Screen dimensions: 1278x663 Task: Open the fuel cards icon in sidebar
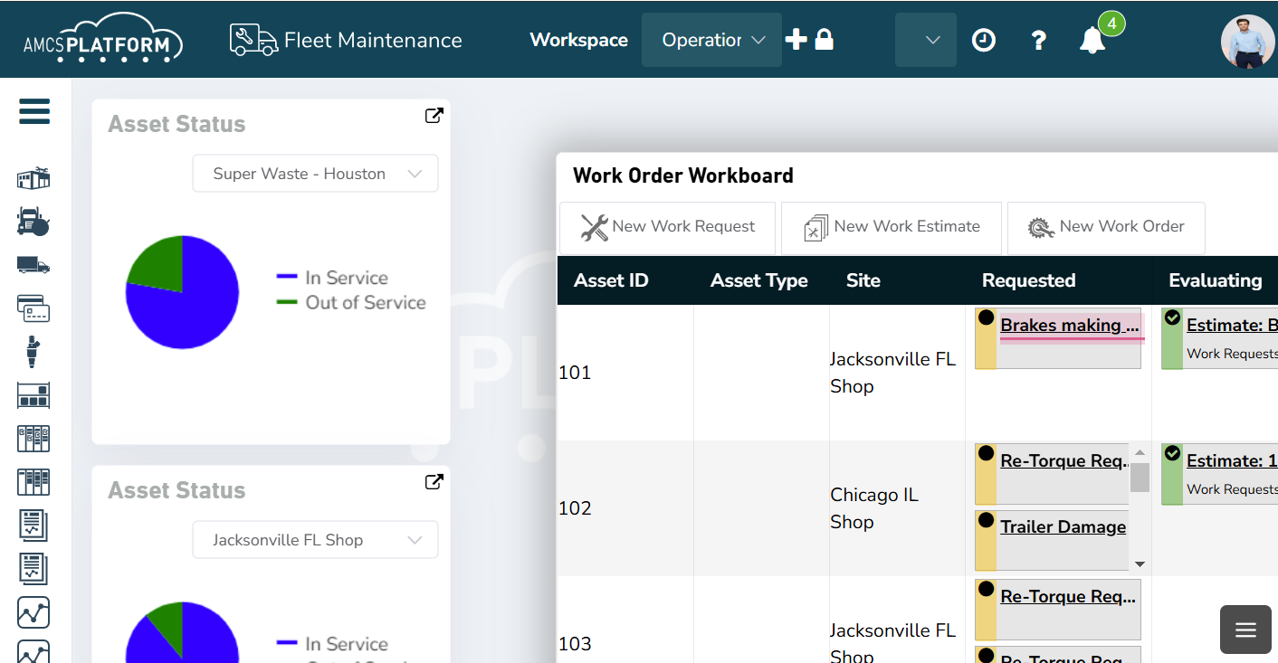(x=33, y=308)
